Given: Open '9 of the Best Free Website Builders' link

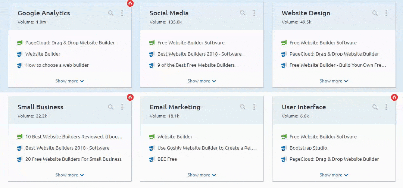Looking at the screenshot, I should tap(196, 65).
